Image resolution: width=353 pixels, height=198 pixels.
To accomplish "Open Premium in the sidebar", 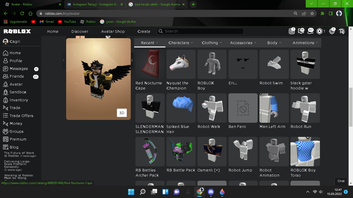I will coord(18,139).
